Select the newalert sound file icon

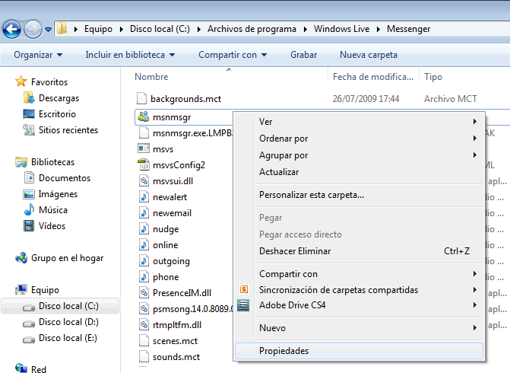[144, 196]
